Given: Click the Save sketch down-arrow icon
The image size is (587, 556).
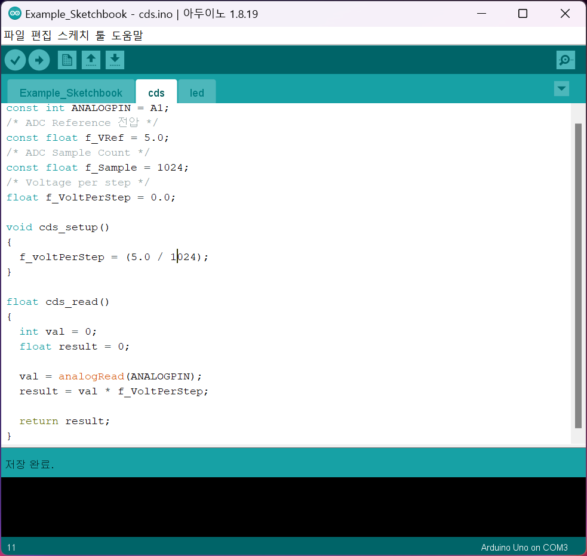Looking at the screenshot, I should click(x=115, y=60).
